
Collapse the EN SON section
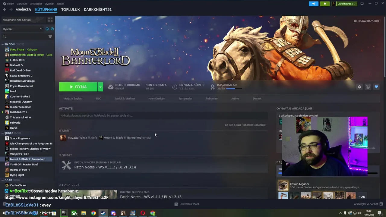[x=2, y=44]
